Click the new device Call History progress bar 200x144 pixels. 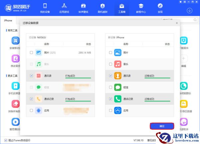pos(157,101)
